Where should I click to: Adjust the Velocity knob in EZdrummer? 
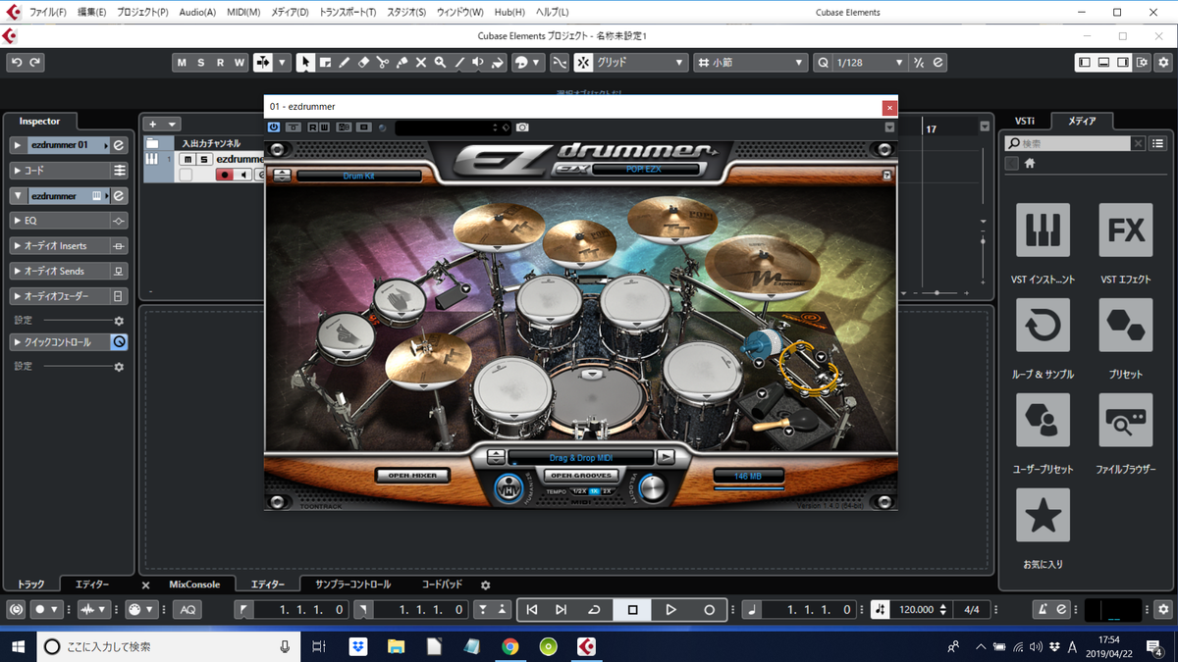tap(651, 487)
